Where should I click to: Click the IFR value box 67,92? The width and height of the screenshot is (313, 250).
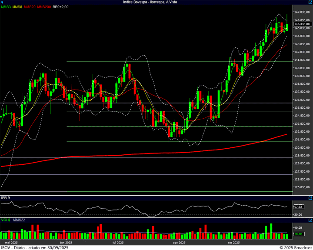click(x=298, y=207)
